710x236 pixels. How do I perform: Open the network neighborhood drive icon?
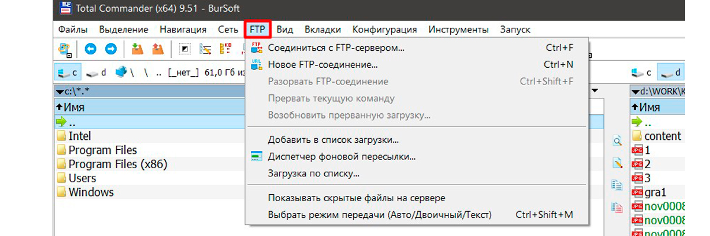(122, 73)
